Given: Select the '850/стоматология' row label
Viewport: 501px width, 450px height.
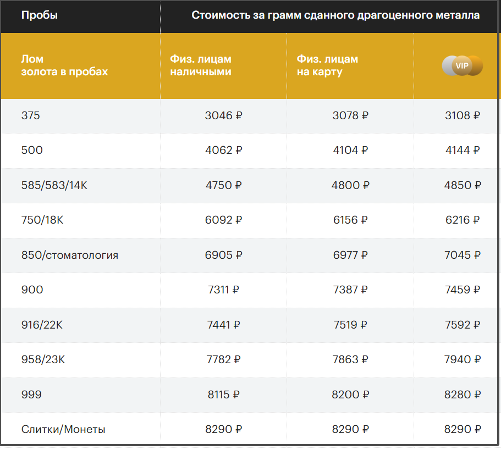Looking at the screenshot, I should click(70, 255).
